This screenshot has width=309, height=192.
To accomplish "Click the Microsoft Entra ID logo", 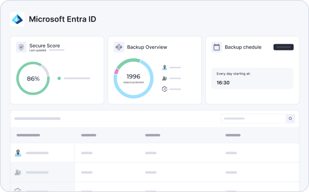I will (x=17, y=19).
